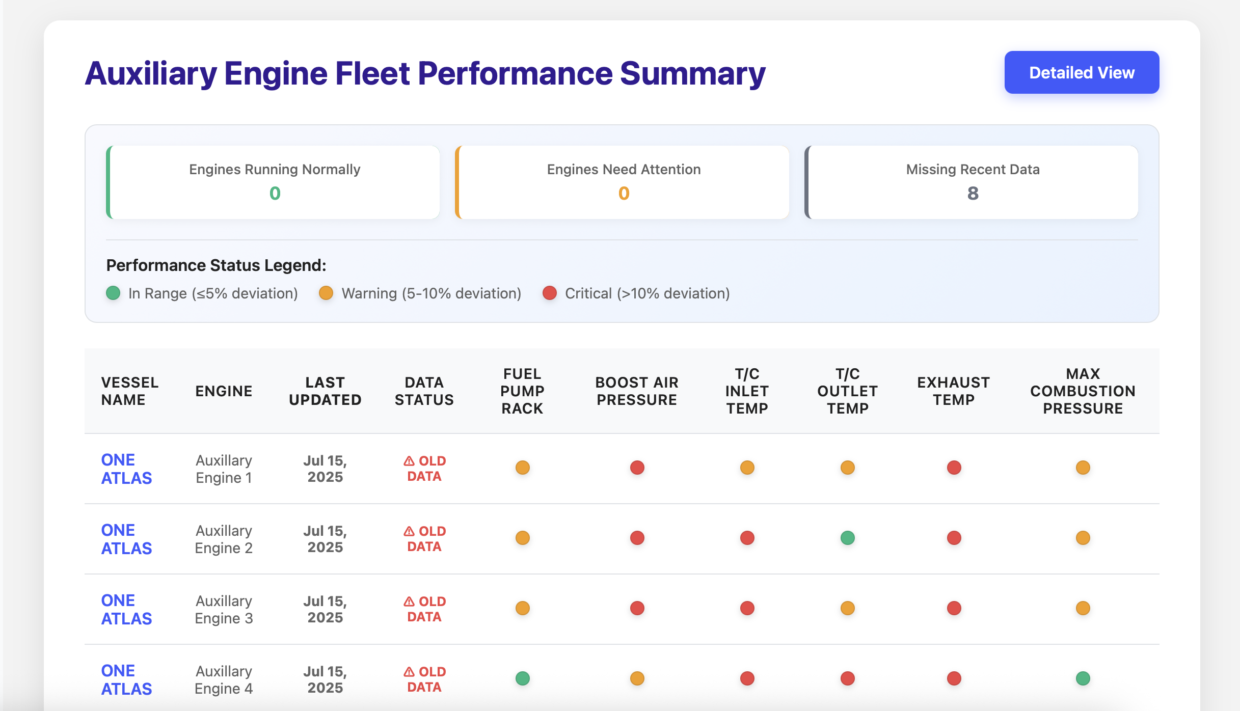The width and height of the screenshot is (1240, 711).
Task: Click the green In Range legend dot
Action: [113, 293]
